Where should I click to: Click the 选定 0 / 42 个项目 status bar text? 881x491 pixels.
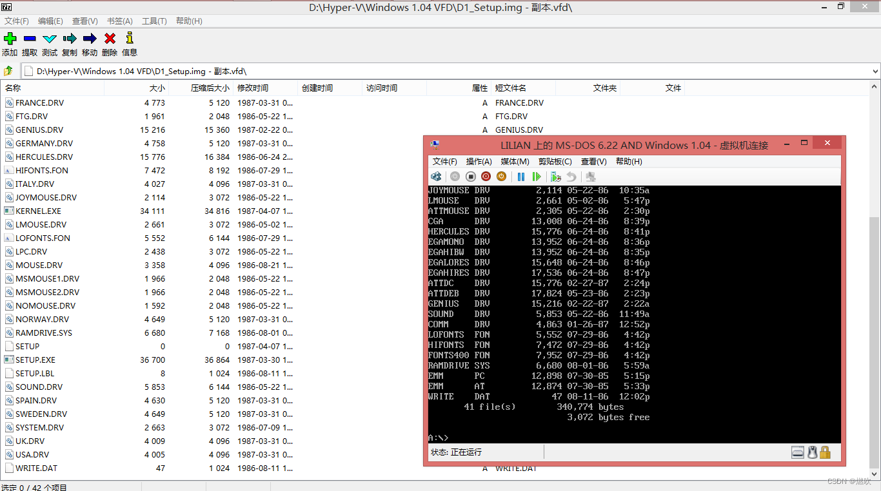[34, 486]
